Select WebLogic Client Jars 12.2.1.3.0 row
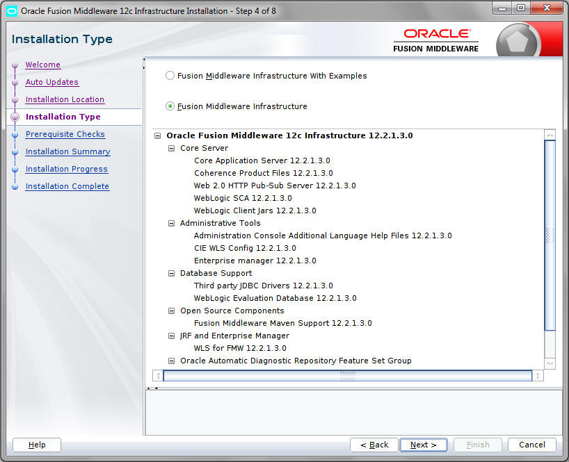 point(255,211)
